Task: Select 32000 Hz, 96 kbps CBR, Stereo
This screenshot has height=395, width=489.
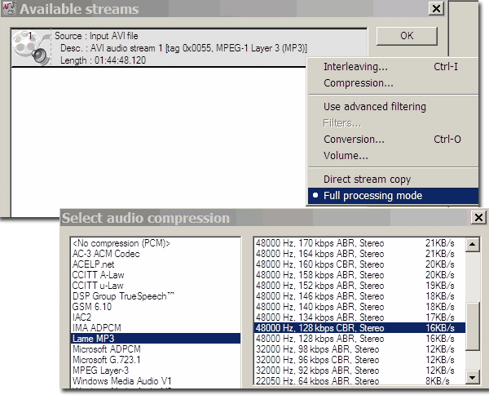Action: [x=359, y=360]
